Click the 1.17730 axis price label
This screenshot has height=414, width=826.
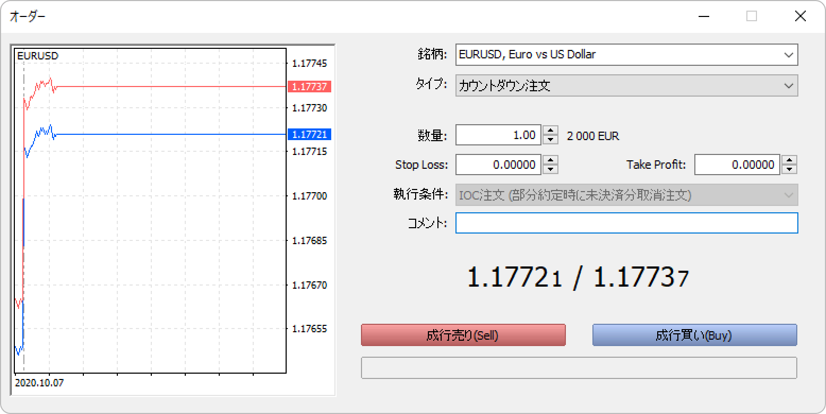click(309, 108)
